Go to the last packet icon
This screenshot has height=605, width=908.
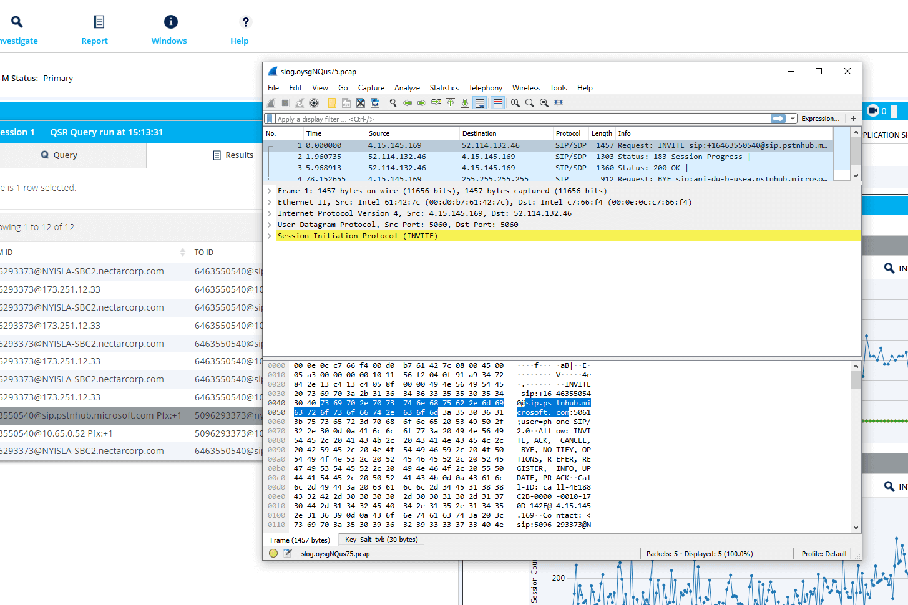pos(465,103)
